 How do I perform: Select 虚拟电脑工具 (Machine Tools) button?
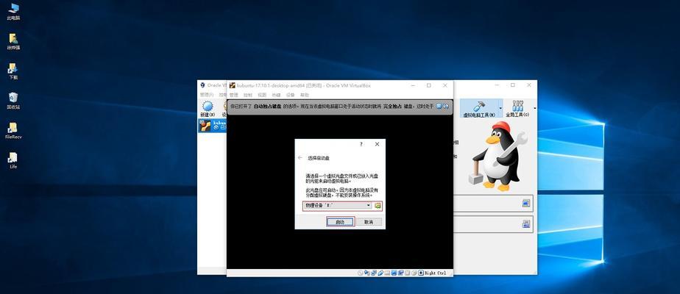tap(479, 109)
